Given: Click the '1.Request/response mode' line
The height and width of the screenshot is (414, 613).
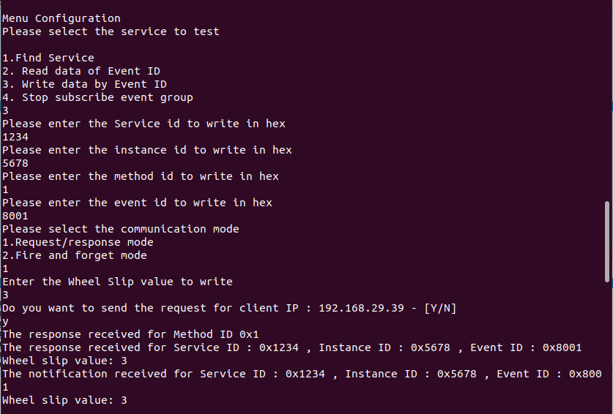Looking at the screenshot, I should (78, 242).
